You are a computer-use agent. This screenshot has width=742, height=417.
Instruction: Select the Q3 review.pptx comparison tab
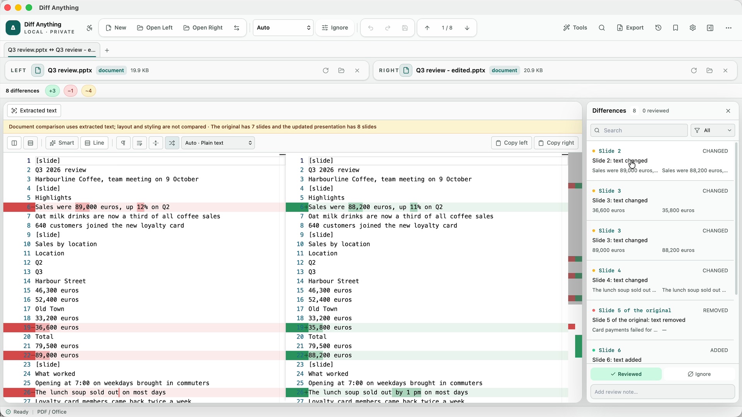click(52, 50)
